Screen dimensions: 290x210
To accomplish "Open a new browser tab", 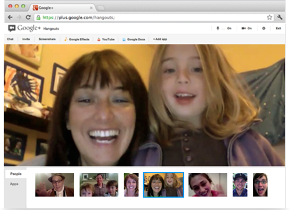I will 101,8.
